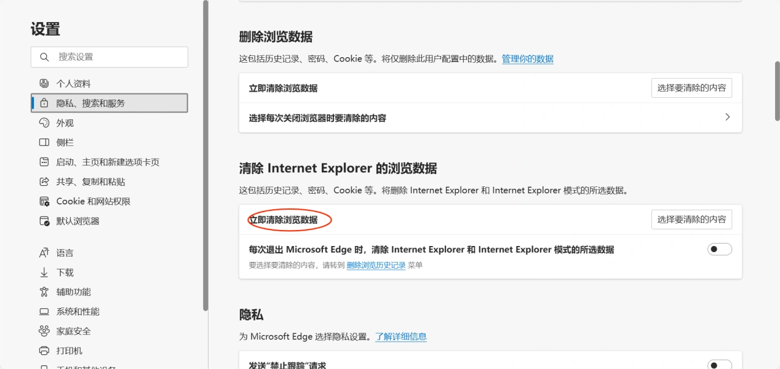Open 管理你的数据 link
This screenshot has height=369, width=780.
(x=527, y=58)
